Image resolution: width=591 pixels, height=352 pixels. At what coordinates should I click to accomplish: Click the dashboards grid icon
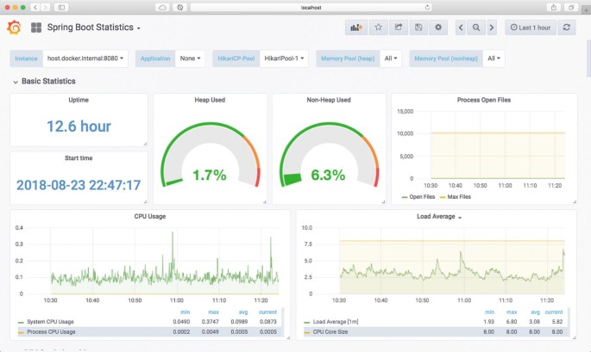coord(36,28)
